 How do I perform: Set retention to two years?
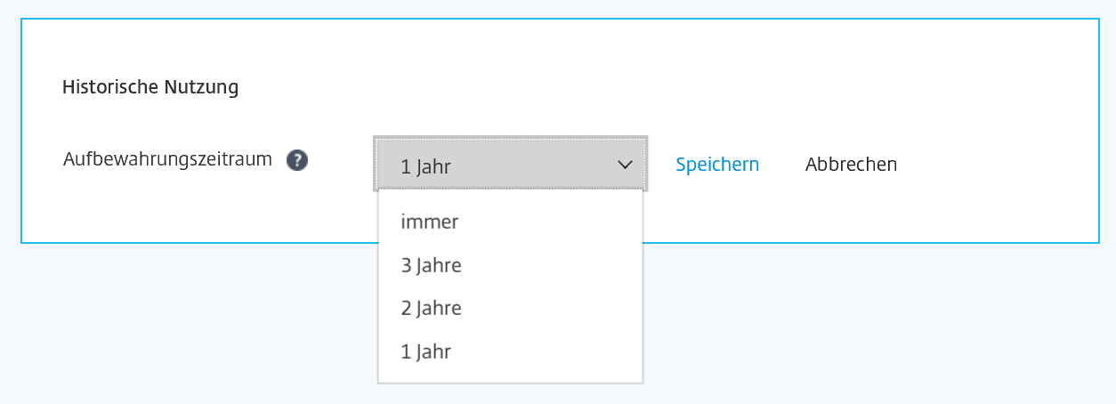tap(432, 309)
